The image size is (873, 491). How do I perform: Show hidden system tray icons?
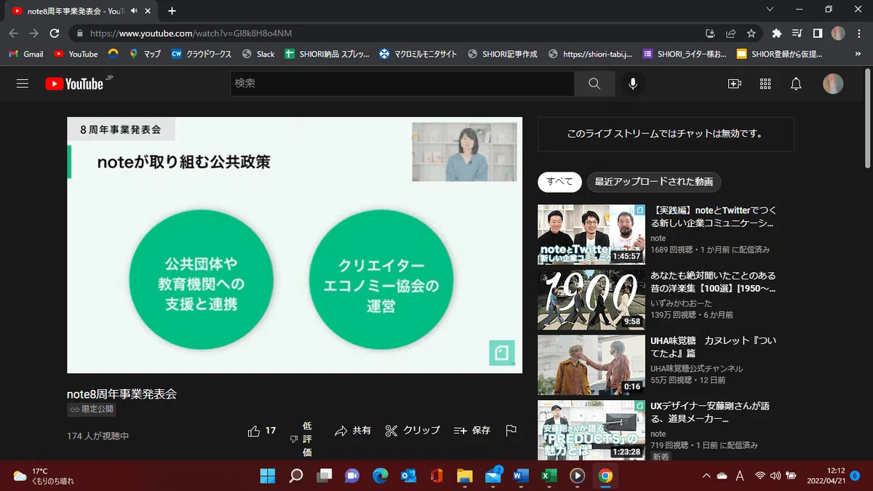pyautogui.click(x=706, y=476)
